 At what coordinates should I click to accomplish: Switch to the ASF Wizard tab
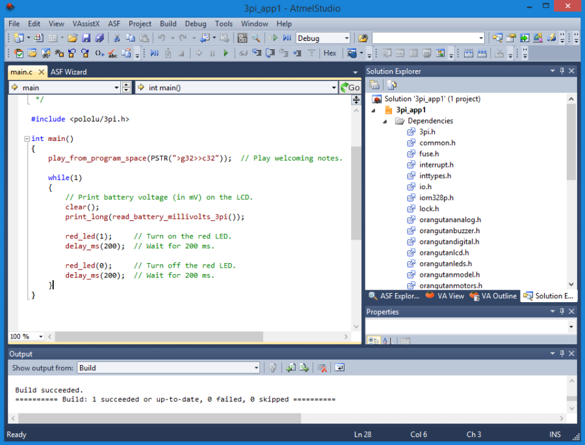click(x=68, y=72)
